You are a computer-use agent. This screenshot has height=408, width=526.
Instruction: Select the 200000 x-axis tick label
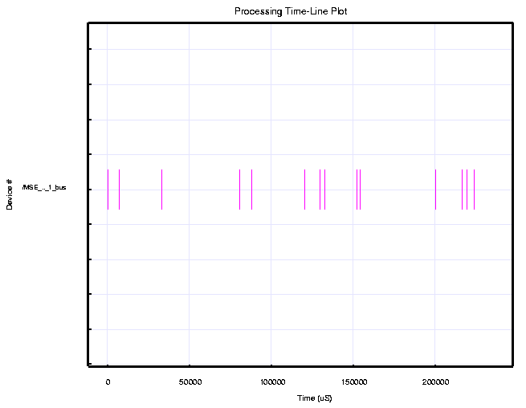point(435,382)
